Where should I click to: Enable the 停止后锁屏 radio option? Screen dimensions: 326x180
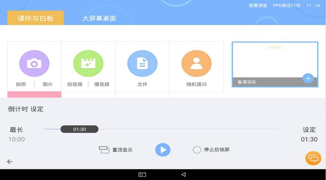tap(197, 150)
